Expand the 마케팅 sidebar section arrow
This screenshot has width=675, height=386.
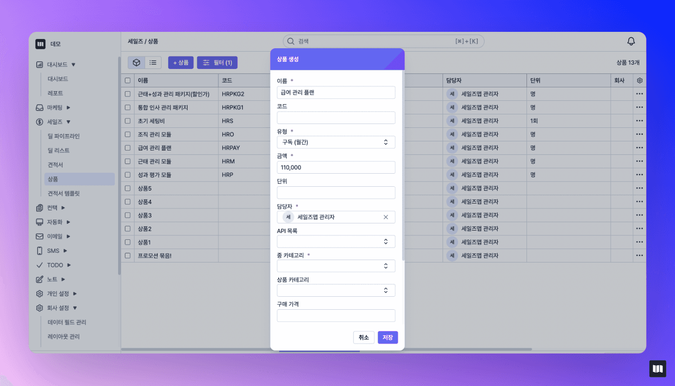tap(68, 108)
